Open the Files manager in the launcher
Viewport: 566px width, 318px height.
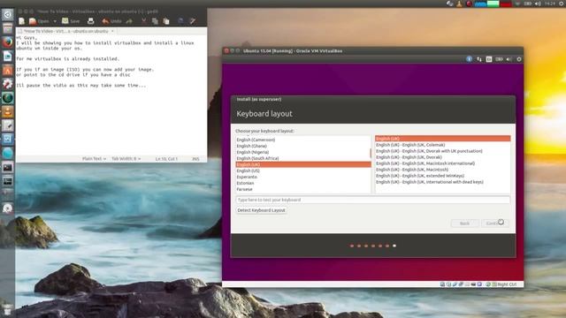[8, 28]
